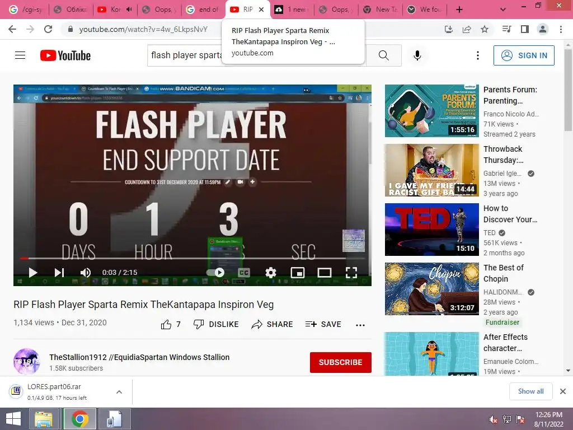The height and width of the screenshot is (430, 573).
Task: Click the video progress bar
Action: tap(192, 258)
